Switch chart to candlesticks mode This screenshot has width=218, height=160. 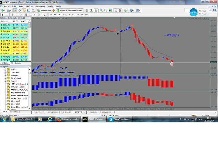pyautogui.click(x=91, y=10)
